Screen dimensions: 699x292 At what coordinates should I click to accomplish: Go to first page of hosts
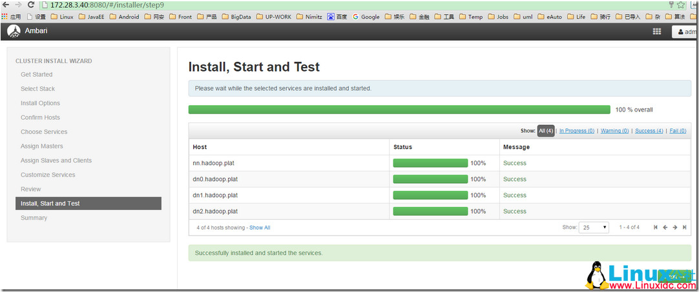tap(655, 228)
